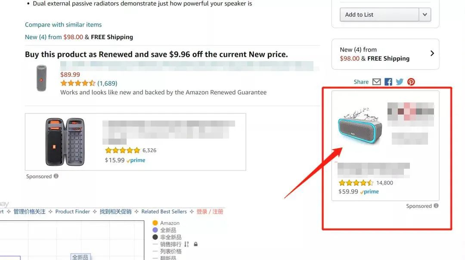
Task: Share on Facebook icon
Action: pos(388,82)
